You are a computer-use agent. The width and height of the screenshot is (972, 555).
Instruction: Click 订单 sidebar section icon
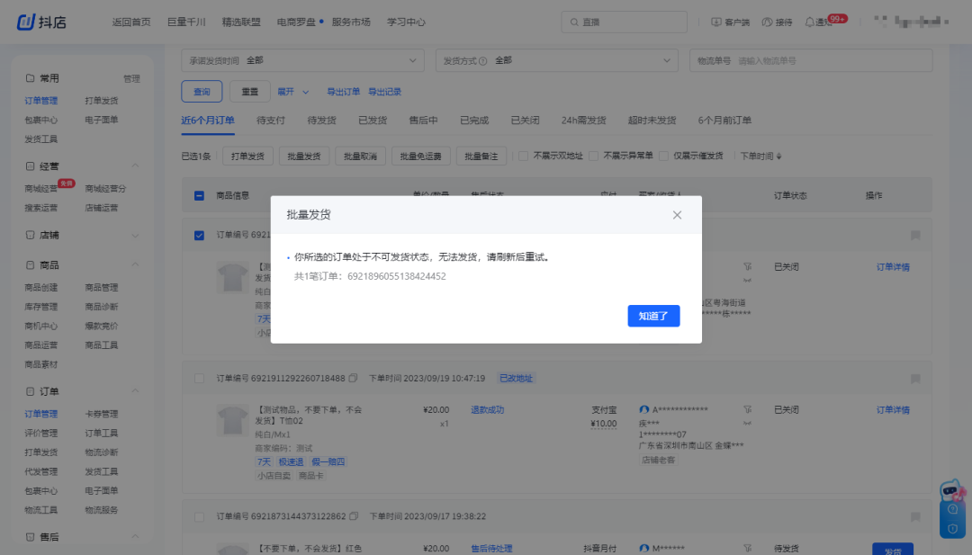click(x=30, y=391)
